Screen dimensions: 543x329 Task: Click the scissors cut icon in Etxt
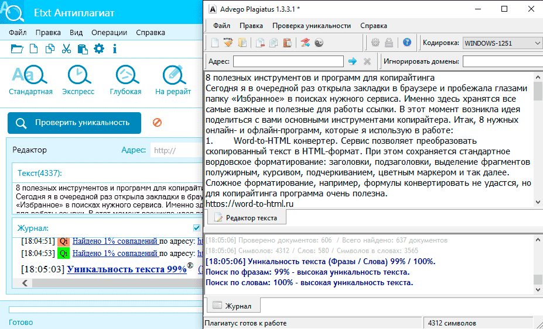pyautogui.click(x=67, y=49)
